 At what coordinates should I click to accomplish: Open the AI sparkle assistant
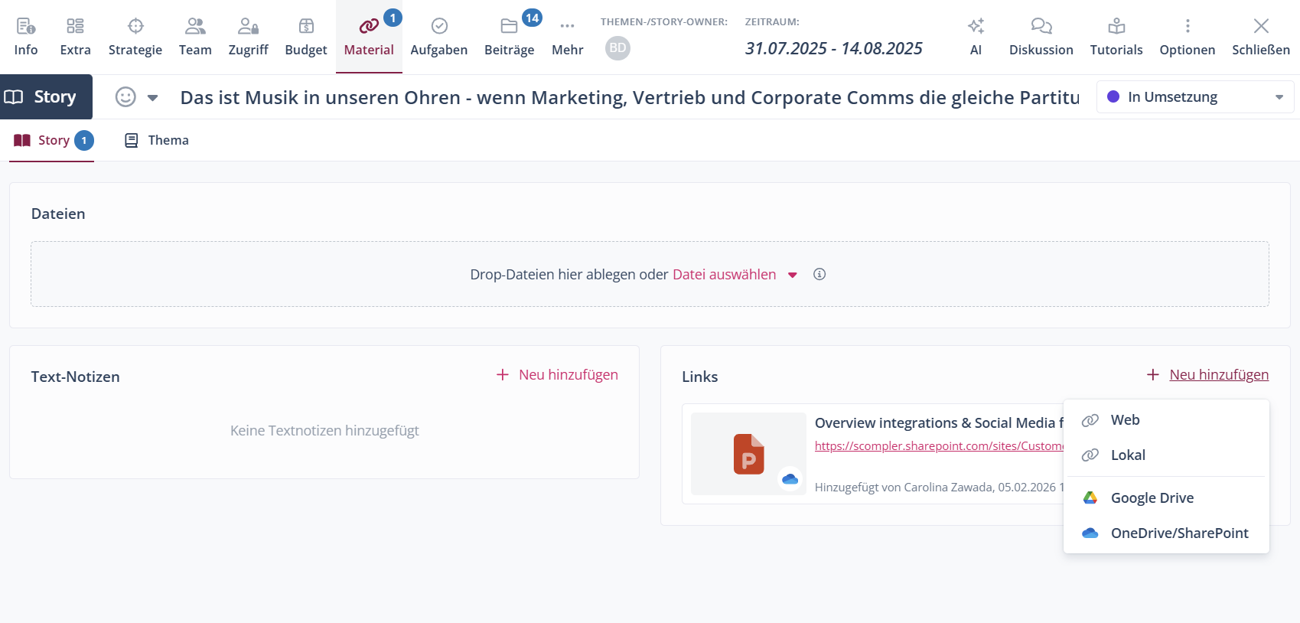[x=976, y=27]
